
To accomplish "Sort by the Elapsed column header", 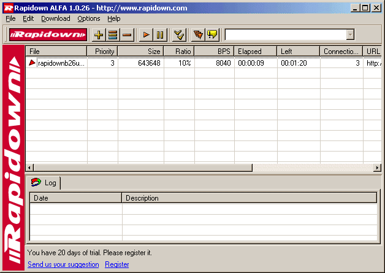I will tap(256, 52).
